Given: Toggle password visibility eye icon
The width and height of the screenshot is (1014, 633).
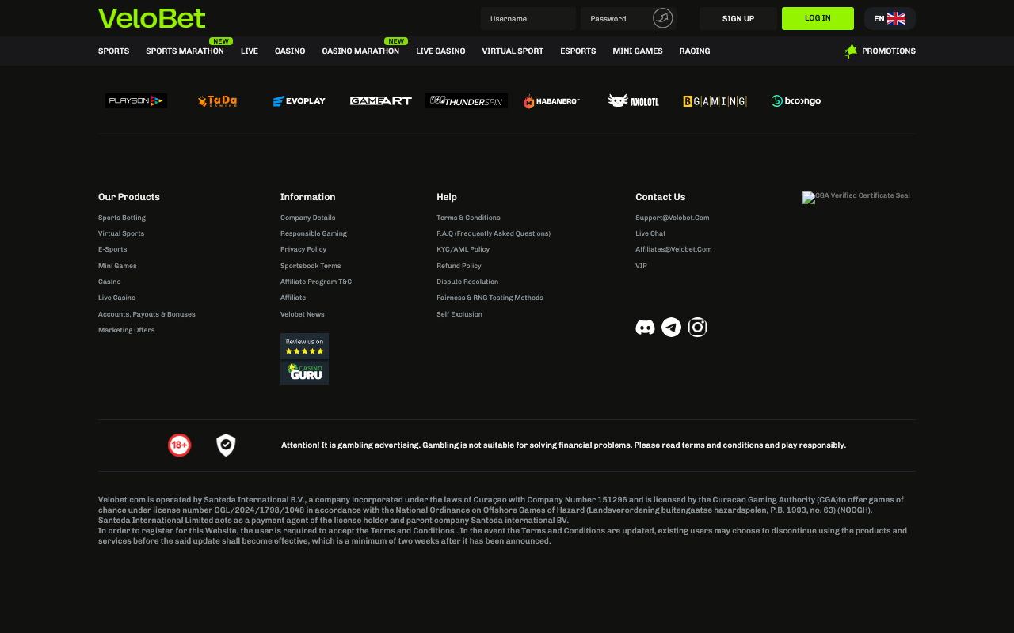Looking at the screenshot, I should point(663,18).
